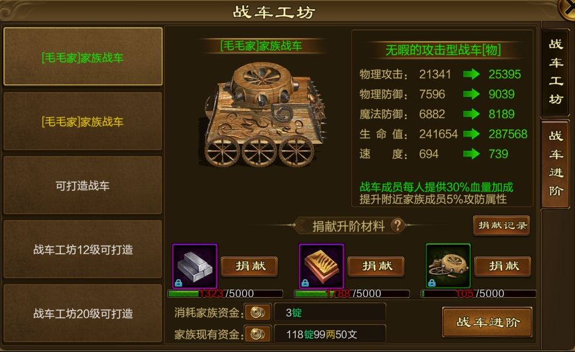Click the chariot parts material icon
Screen dimensions: 575x352
pyautogui.click(x=448, y=266)
